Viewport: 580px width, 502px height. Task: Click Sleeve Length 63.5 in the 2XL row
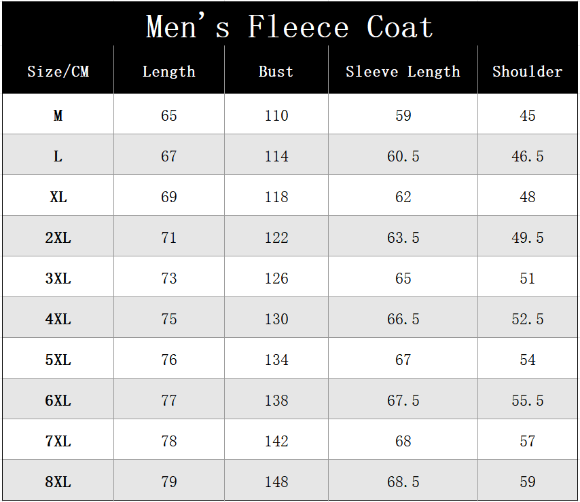click(x=403, y=238)
